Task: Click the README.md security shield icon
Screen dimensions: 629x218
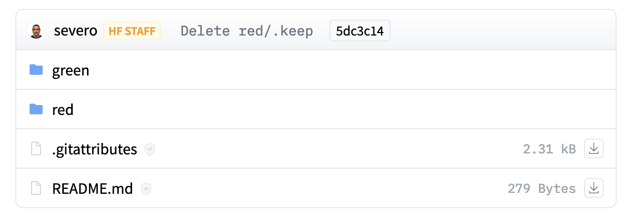Action: tap(146, 188)
